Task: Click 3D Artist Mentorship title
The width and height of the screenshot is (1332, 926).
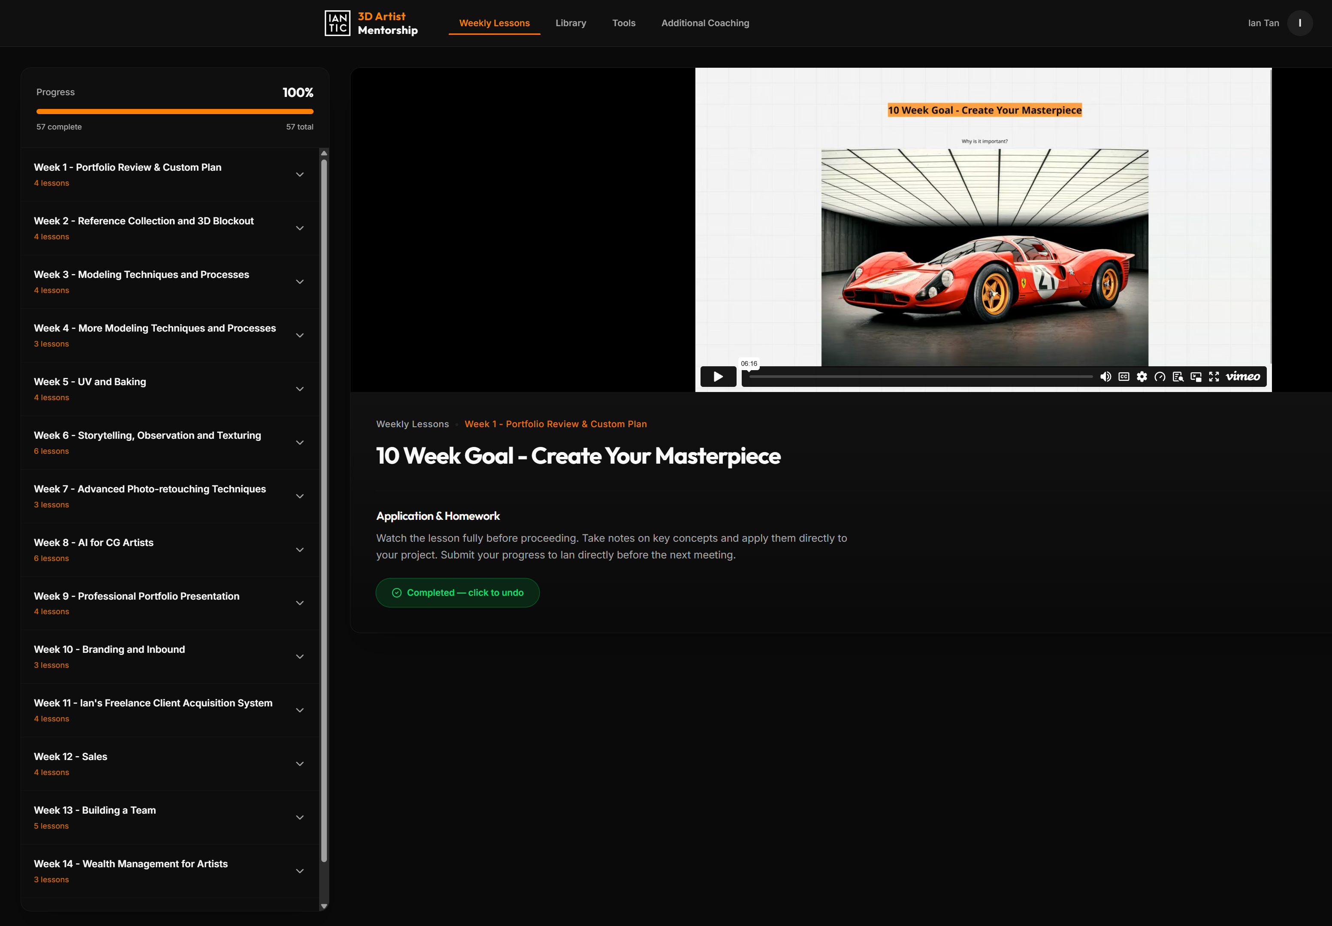Action: coord(387,23)
